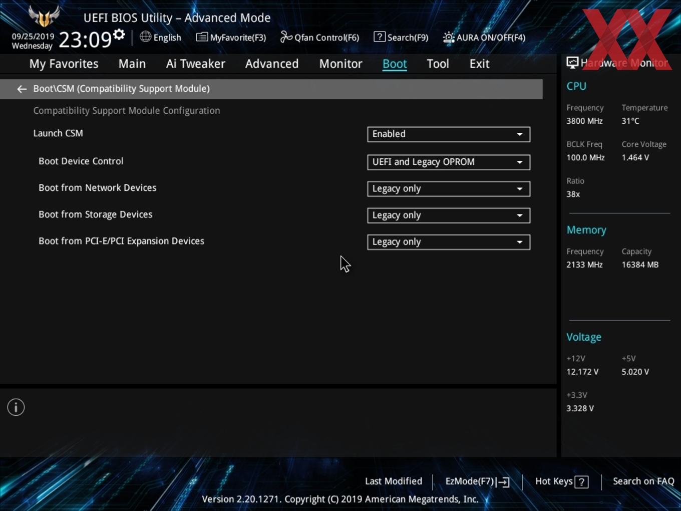Click the +5V 5.020 V reading

click(x=635, y=372)
